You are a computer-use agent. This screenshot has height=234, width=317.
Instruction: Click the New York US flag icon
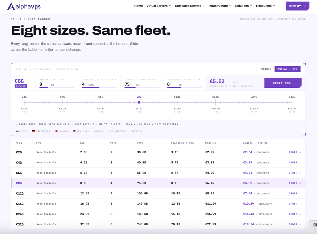(74, 131)
